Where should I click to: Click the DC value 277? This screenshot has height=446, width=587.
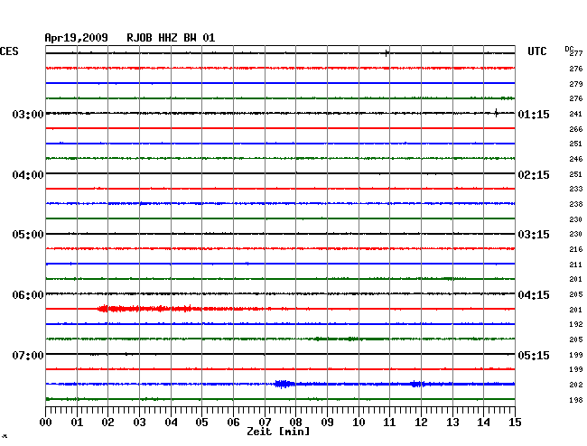click(576, 53)
